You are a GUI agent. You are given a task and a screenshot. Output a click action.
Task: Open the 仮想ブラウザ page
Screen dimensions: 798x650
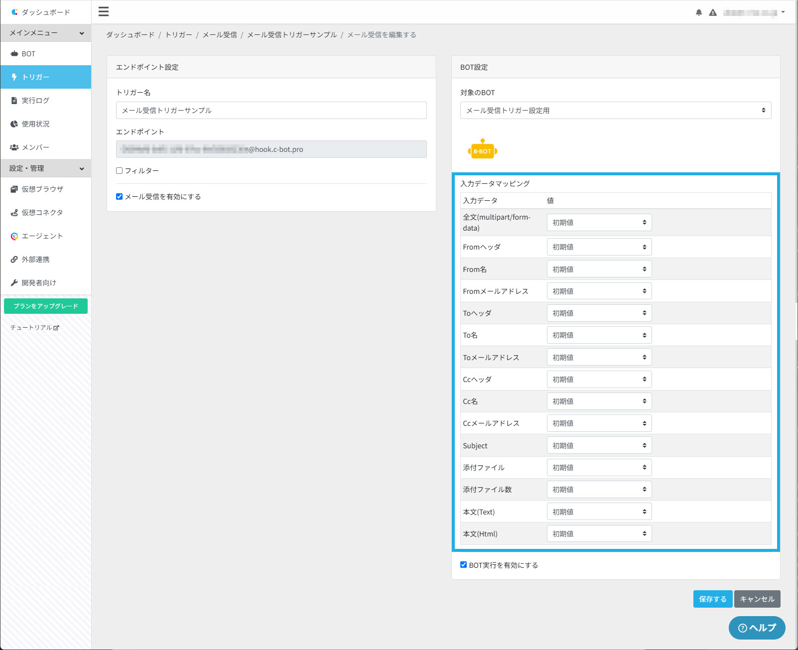pos(46,189)
